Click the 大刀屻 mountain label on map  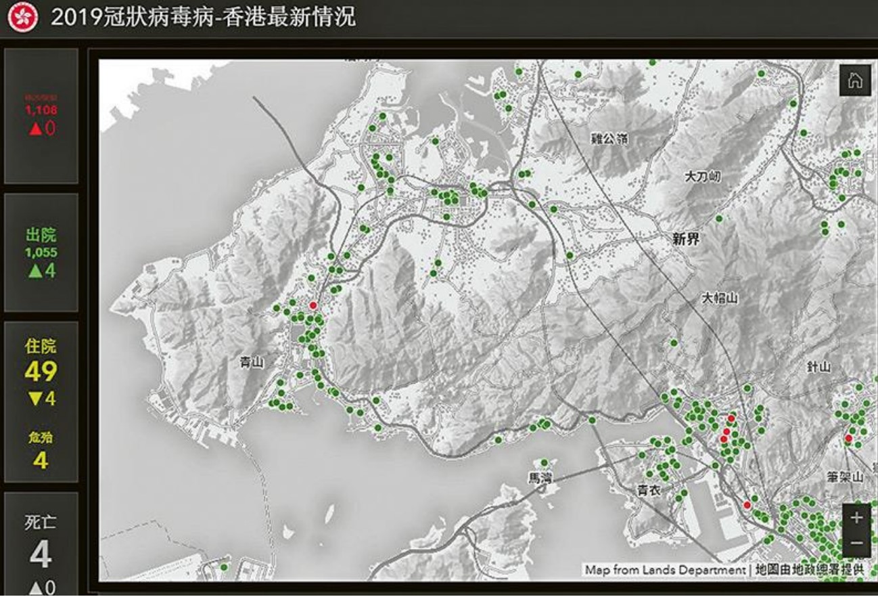[702, 177]
